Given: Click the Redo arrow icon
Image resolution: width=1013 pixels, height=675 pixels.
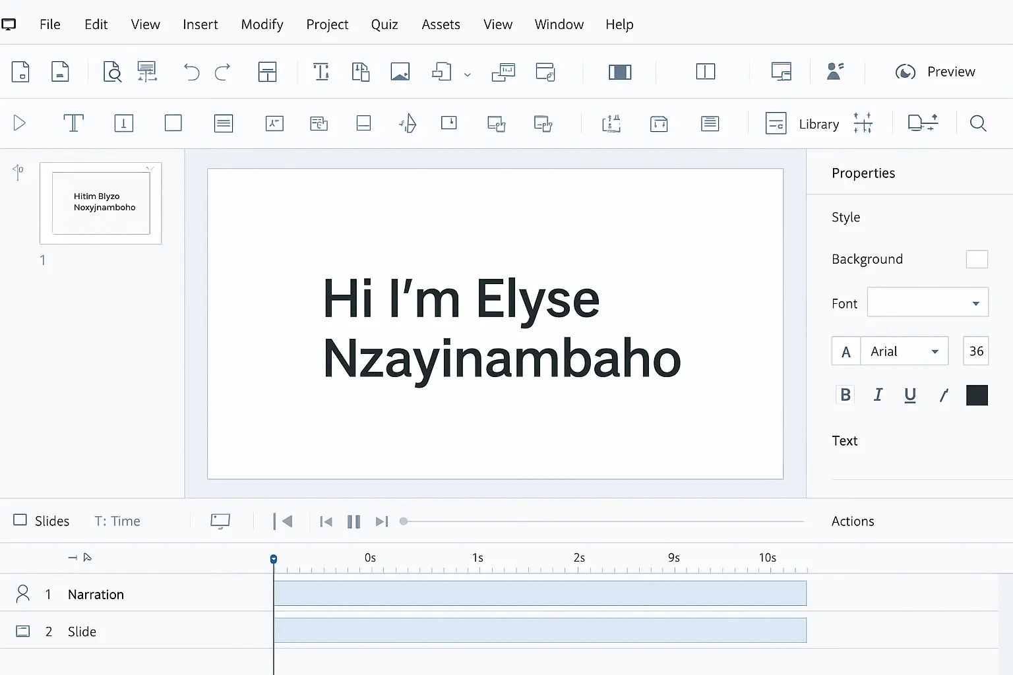Looking at the screenshot, I should click(x=224, y=72).
